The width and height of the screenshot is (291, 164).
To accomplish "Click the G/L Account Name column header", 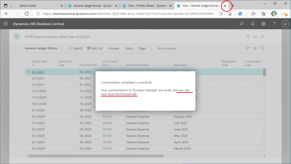I will [137, 65].
